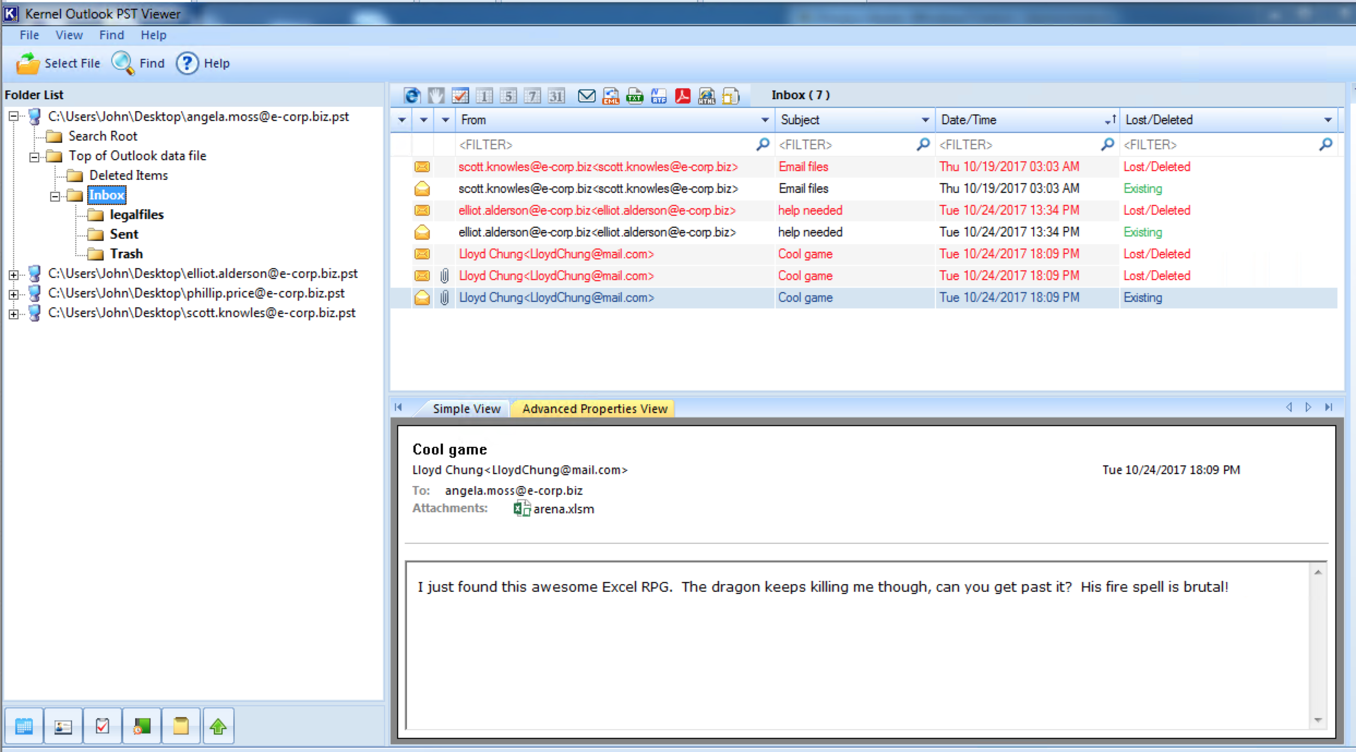Select the 5-day calendar view icon
Screen dimensions: 1356x752
[508, 96]
